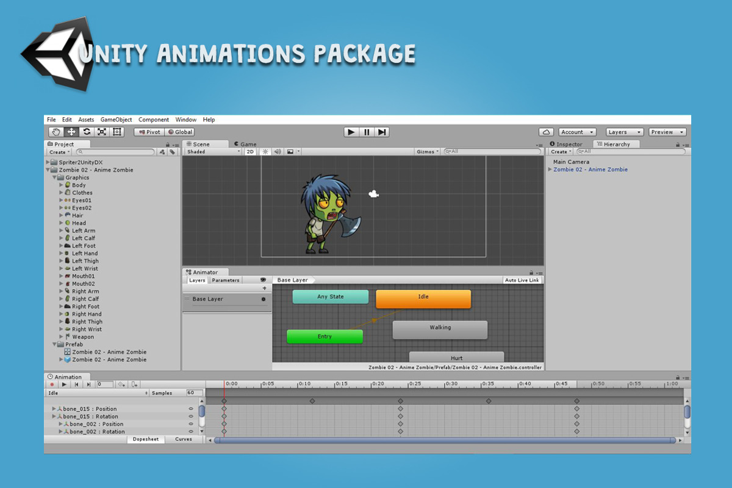Screen dimensions: 732x488
Task: Switch to the Parameters tab in Animator
Action: pos(226,281)
